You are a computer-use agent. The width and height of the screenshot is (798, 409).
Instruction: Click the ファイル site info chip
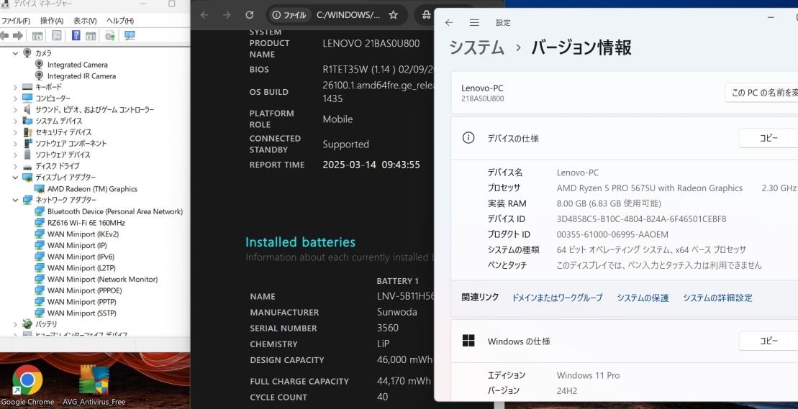point(289,14)
